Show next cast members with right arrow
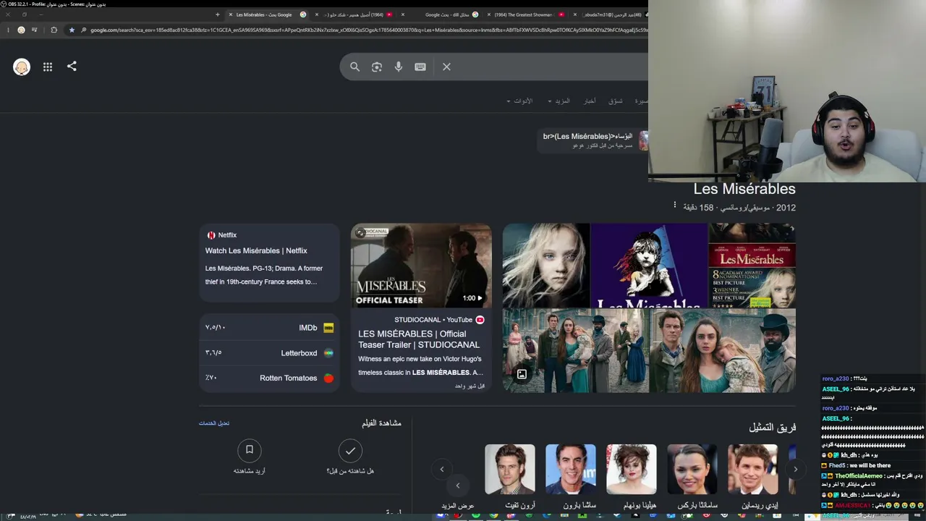The height and width of the screenshot is (521, 926). pos(795,469)
